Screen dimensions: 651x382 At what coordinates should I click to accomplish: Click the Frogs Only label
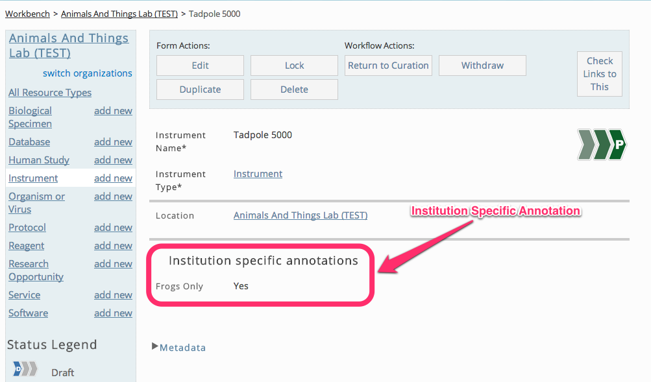click(179, 287)
